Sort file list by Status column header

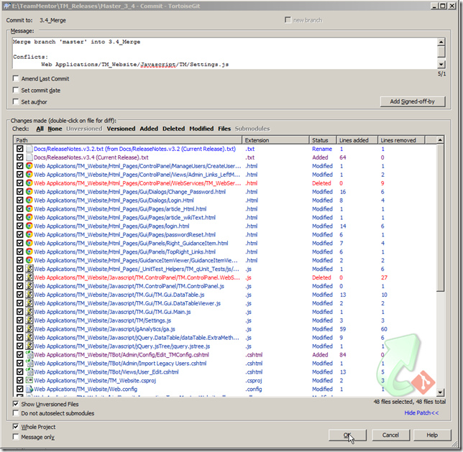323,140
